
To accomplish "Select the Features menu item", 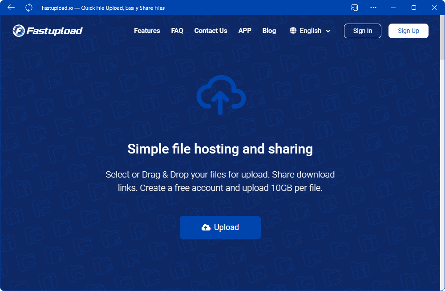I will pos(147,31).
